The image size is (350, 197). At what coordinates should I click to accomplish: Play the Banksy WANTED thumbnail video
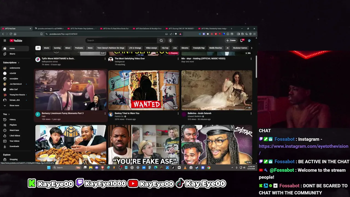pos(144,90)
